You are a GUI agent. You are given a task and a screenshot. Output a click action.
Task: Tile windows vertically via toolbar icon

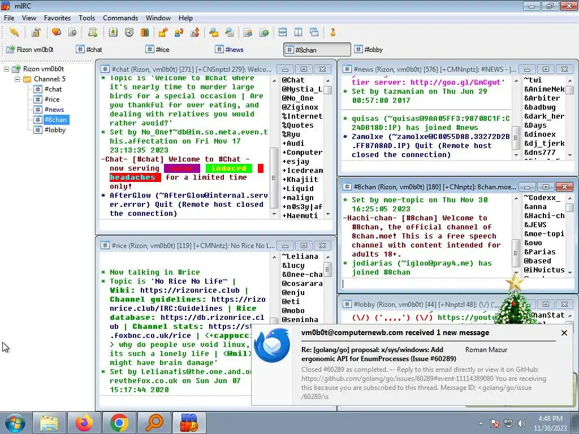(x=299, y=32)
